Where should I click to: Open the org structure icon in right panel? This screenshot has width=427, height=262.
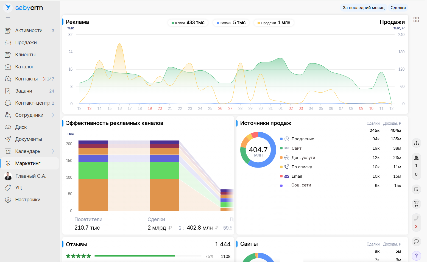tap(416, 143)
